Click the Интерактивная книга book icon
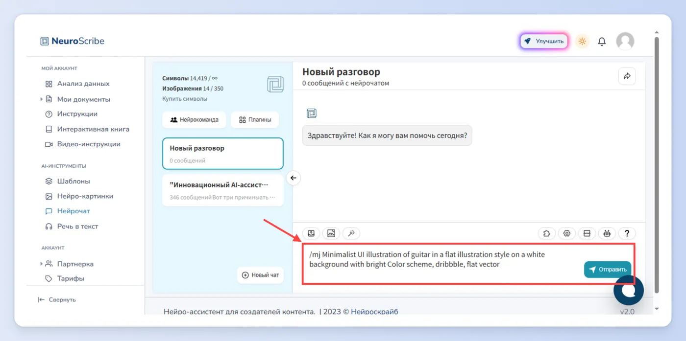This screenshot has width=686, height=341. pyautogui.click(x=49, y=129)
